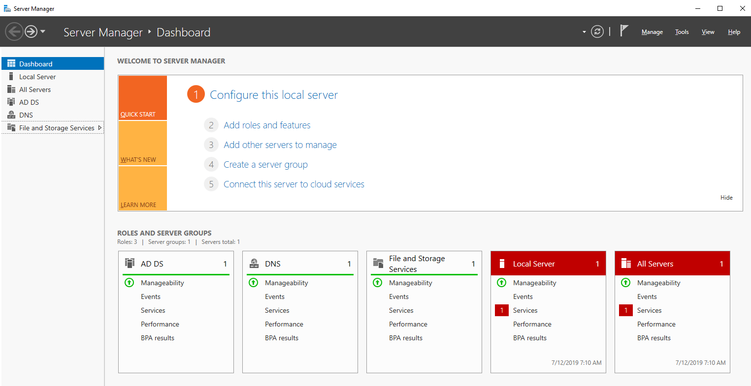Screen dimensions: 751x386
Task: Click the AD DS sidebar icon
Action: (11, 102)
